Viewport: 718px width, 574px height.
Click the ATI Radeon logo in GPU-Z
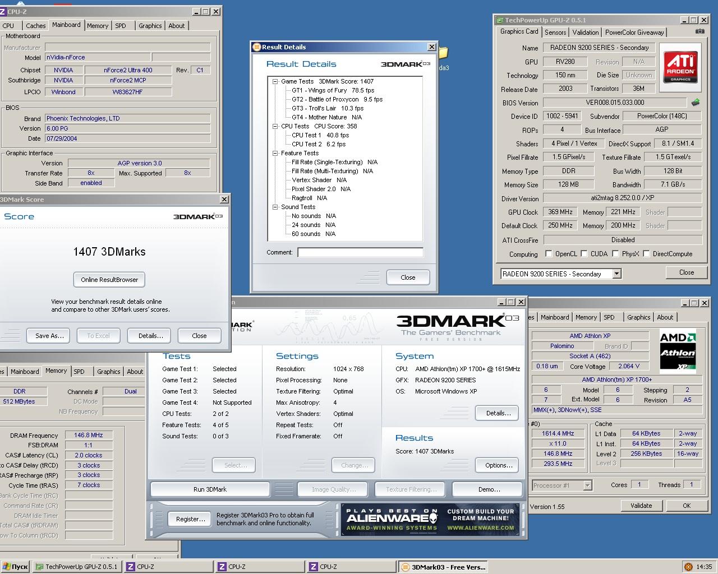point(680,66)
